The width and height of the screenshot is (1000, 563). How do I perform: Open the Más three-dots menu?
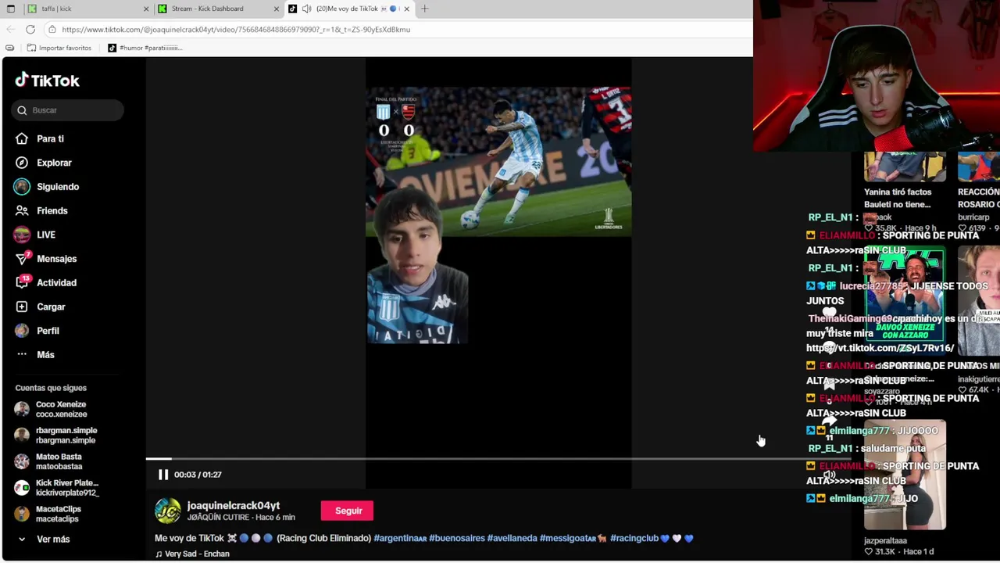click(x=22, y=354)
